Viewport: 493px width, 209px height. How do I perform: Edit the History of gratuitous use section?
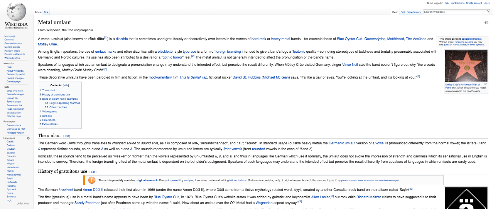93,172
